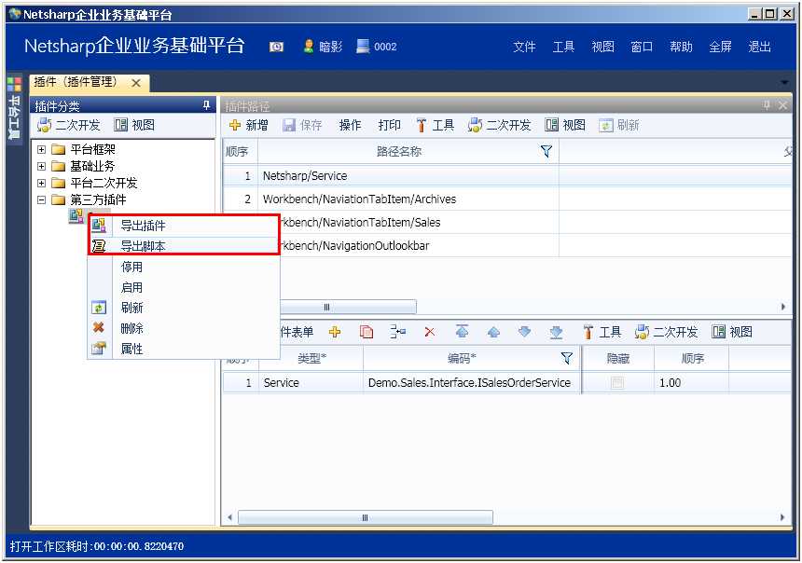The image size is (802, 563).
Task: Open the 帮助 menu
Action: pyautogui.click(x=681, y=47)
